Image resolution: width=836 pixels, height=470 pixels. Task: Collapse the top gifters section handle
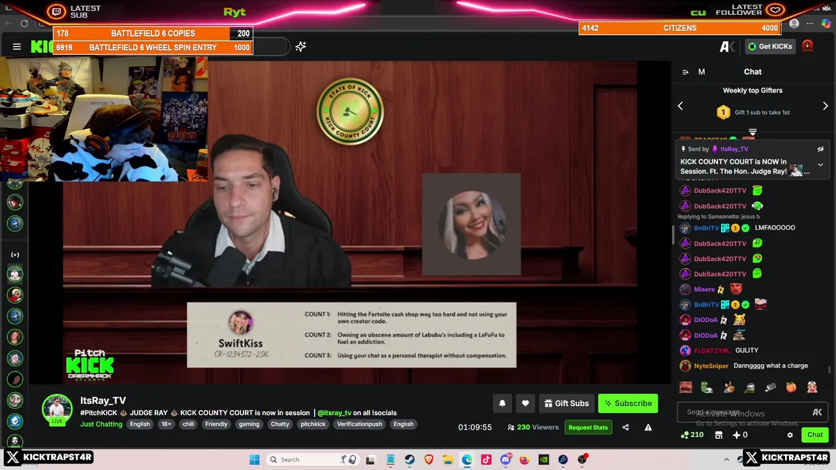point(752,133)
